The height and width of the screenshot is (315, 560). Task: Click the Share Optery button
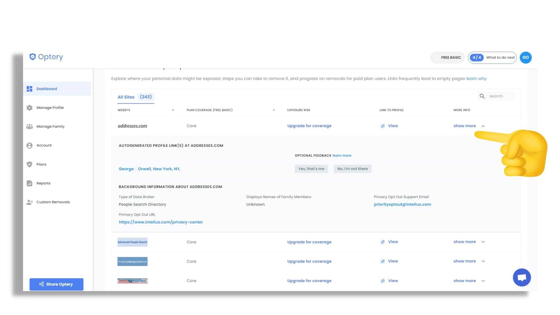coord(56,284)
